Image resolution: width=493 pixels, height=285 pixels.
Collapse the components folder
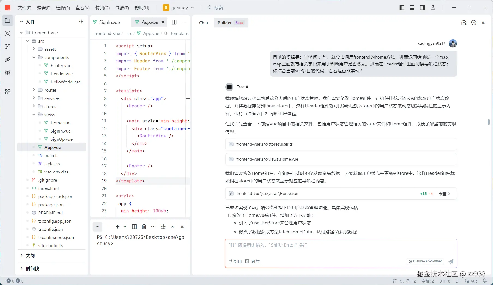(x=34, y=57)
